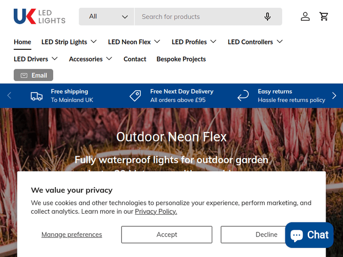Viewport: 343px width, 257px height.
Task: Expand the LED Strip Lights menu
Action: pyautogui.click(x=69, y=42)
